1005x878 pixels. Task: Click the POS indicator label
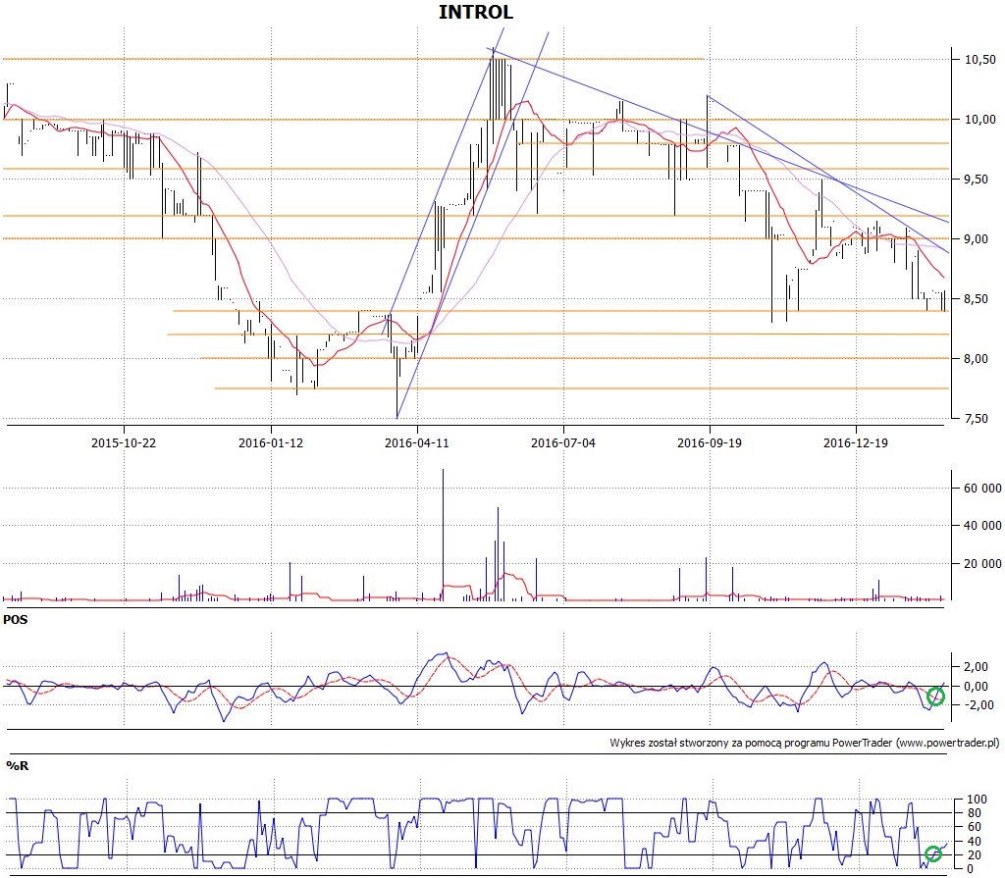click(16, 620)
